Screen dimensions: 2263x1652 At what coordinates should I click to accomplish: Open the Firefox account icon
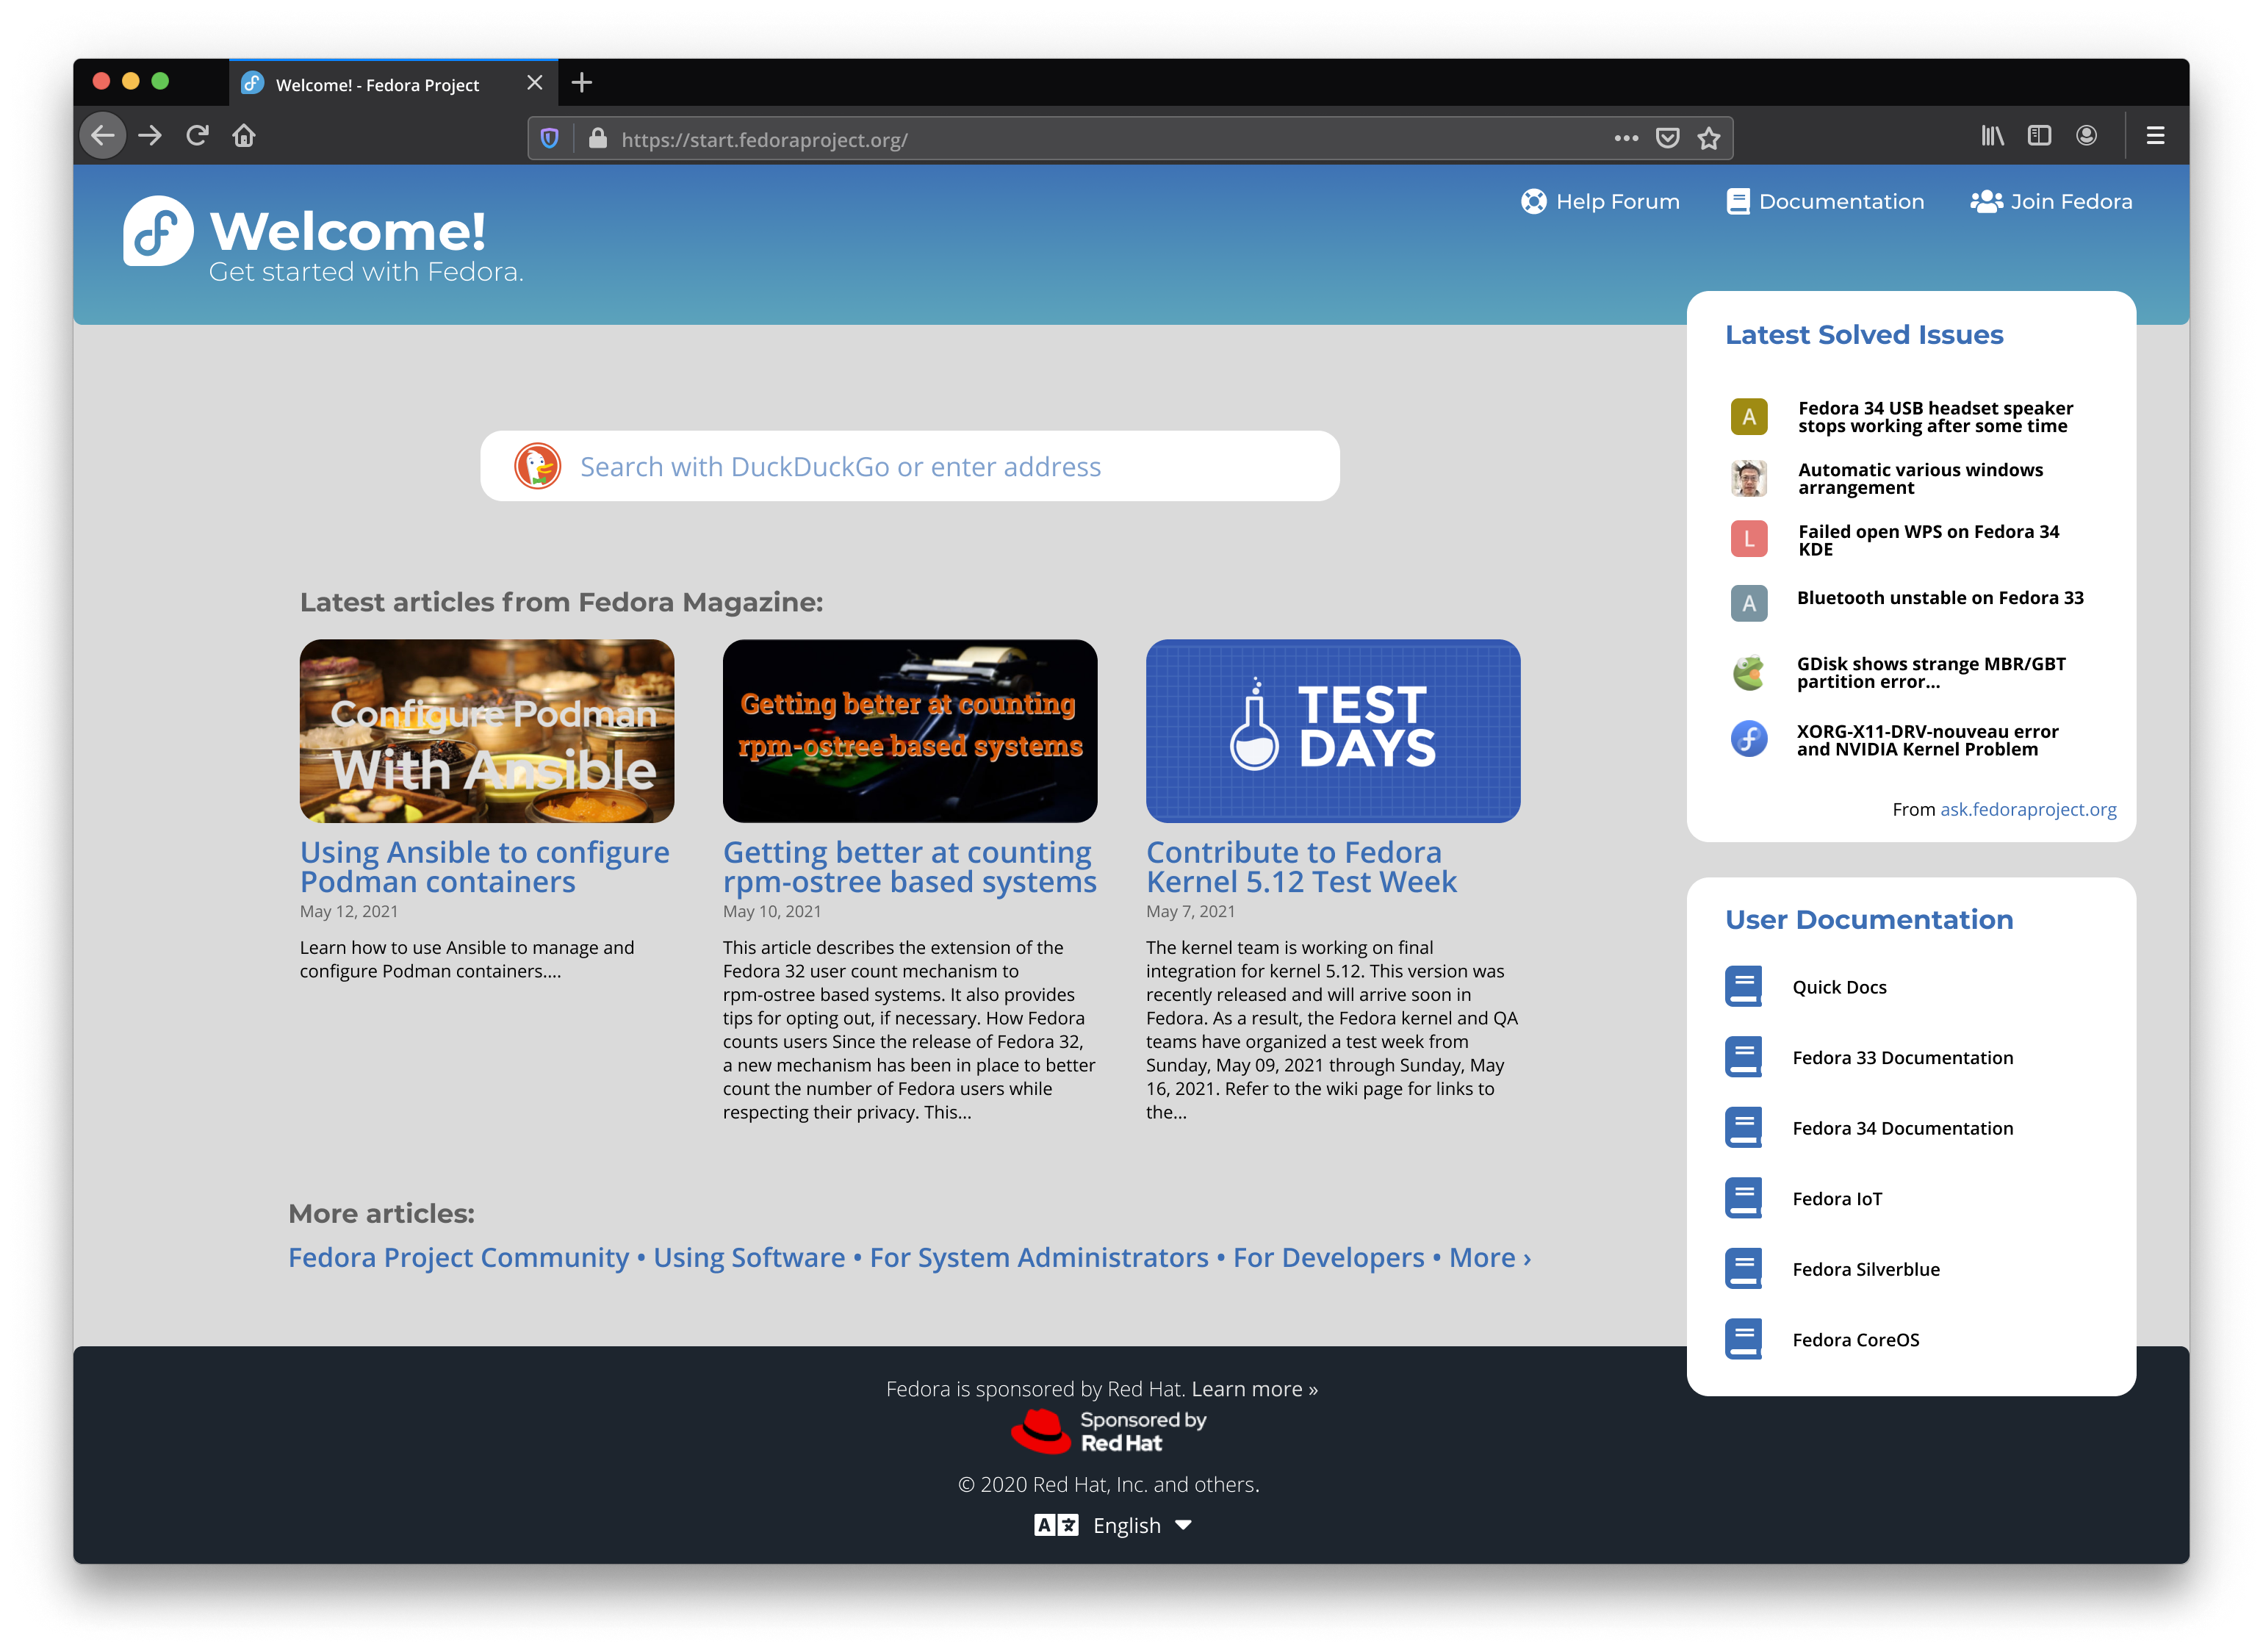point(2086,136)
